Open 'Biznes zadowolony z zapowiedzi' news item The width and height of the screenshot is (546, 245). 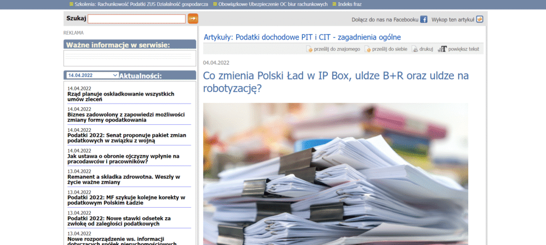126,117
